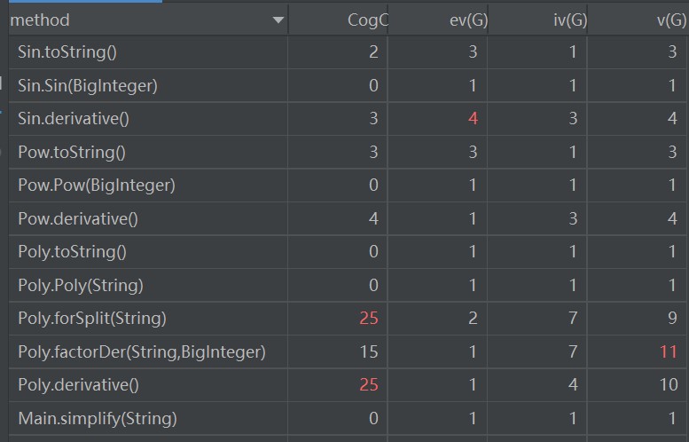Click the iv(G) column header
Viewport: 689px width, 442px height.
point(564,20)
